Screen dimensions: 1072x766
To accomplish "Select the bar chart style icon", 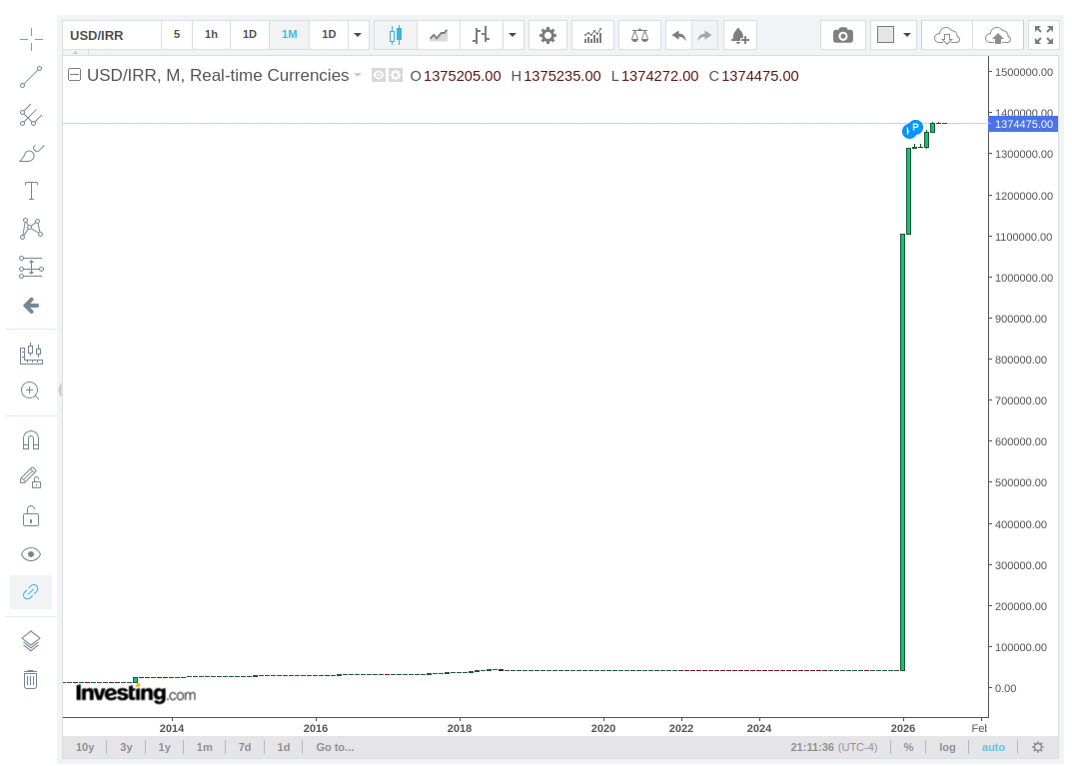I will [482, 35].
